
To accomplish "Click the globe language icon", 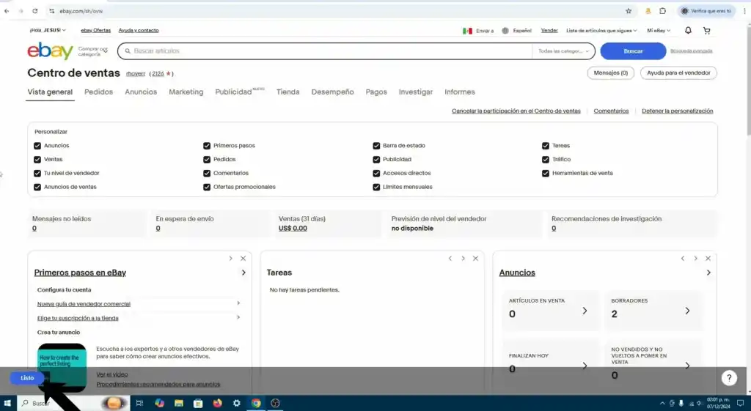I will coord(505,31).
